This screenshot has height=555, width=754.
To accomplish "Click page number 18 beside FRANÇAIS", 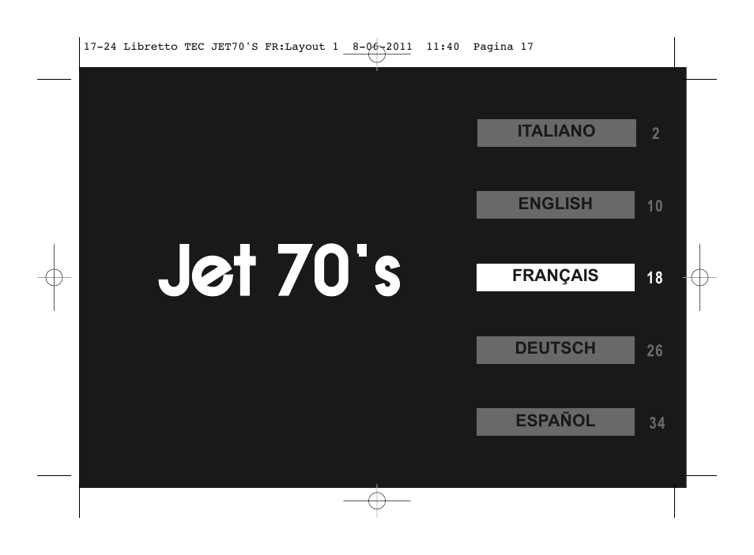I will 655,278.
